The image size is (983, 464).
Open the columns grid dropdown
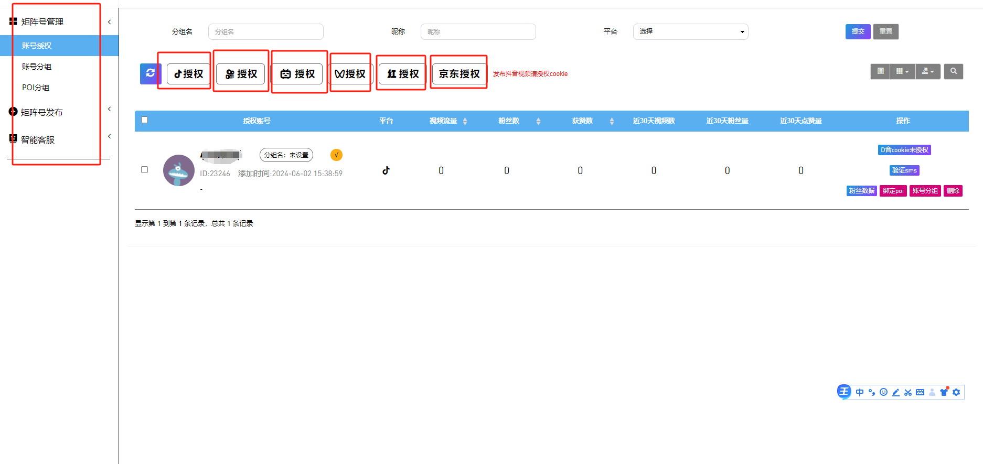[902, 71]
